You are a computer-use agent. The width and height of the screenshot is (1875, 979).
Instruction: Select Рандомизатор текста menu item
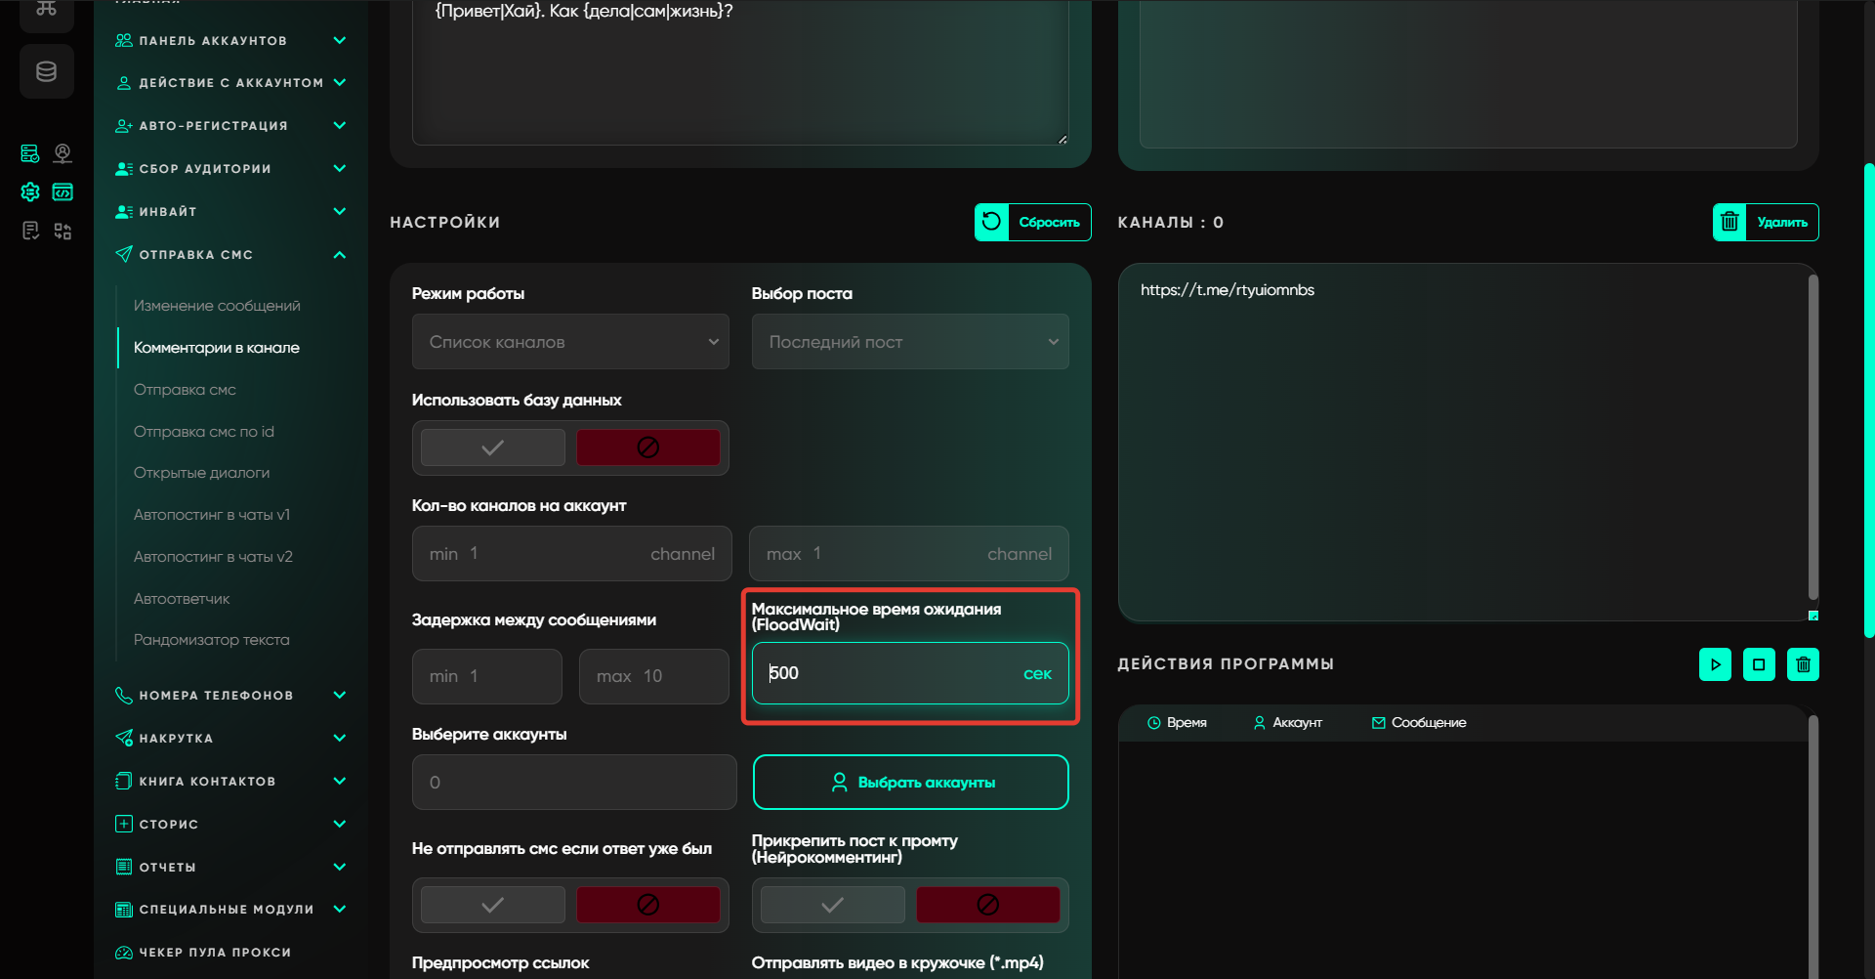coord(211,640)
